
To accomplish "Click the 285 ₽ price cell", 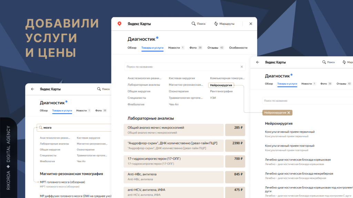I will (x=235, y=130).
